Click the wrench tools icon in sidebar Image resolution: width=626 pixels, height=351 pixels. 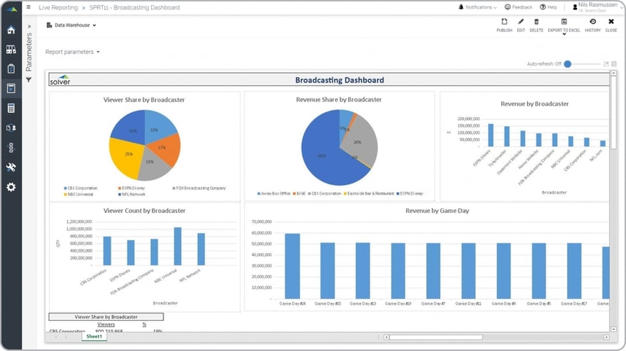coord(11,167)
